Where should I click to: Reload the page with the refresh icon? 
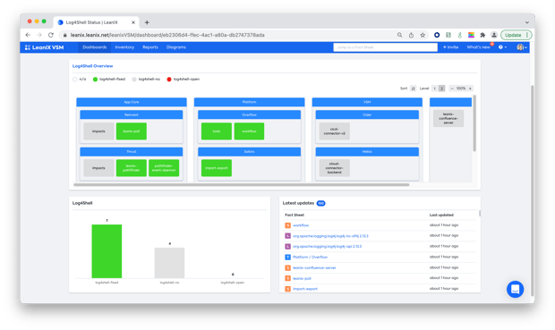(51, 35)
